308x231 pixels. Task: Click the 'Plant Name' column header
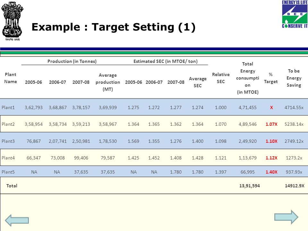click(11, 78)
